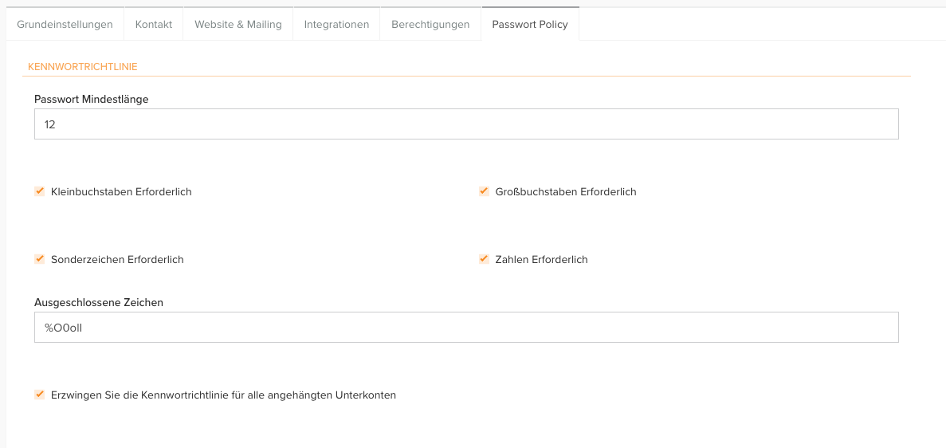Click the Sonderzeichen Erforderlich label text
The width and height of the screenshot is (946, 448).
tap(117, 260)
